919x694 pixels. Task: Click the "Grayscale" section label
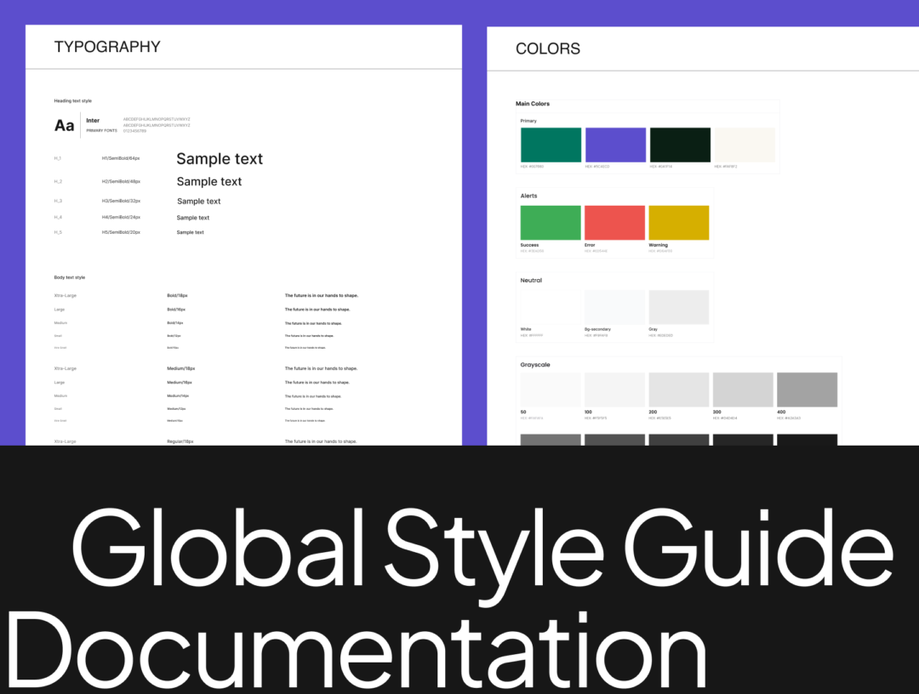click(x=535, y=365)
